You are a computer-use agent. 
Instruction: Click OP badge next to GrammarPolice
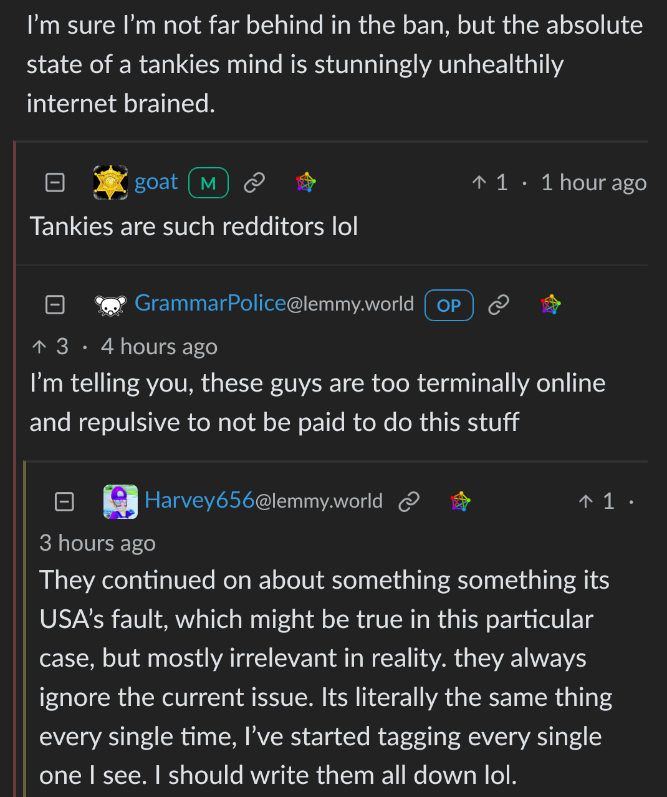pyautogui.click(x=449, y=305)
